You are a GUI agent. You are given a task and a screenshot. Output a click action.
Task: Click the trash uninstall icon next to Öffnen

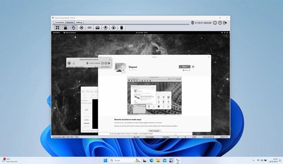tap(193, 67)
